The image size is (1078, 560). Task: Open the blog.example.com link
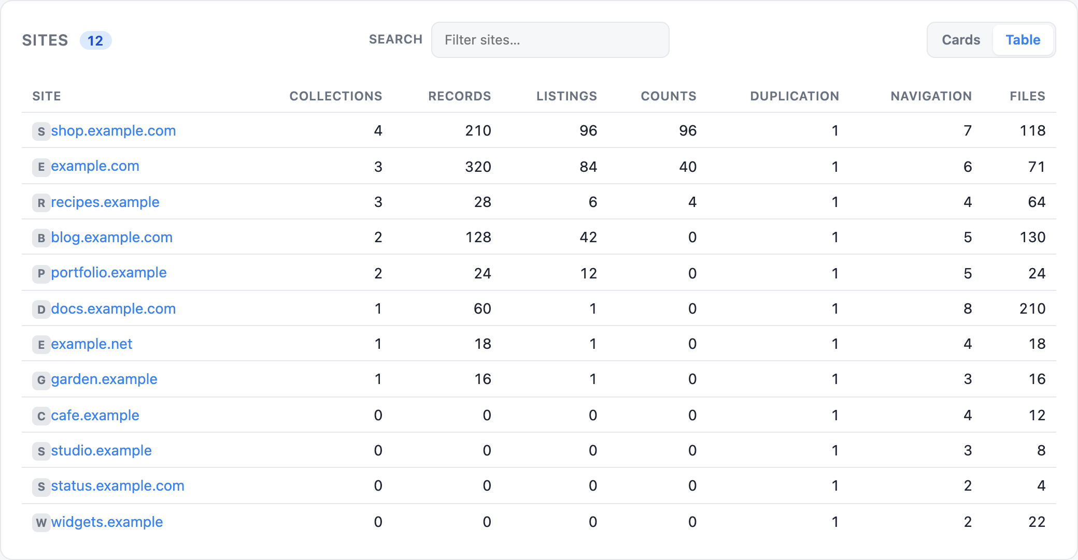(112, 237)
